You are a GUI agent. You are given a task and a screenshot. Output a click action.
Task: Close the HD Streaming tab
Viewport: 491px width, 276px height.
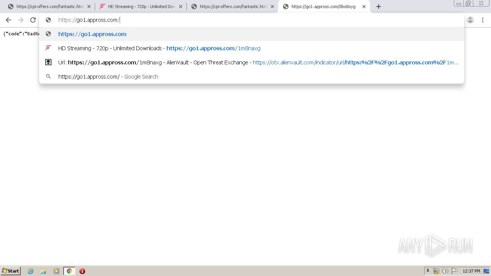click(181, 7)
